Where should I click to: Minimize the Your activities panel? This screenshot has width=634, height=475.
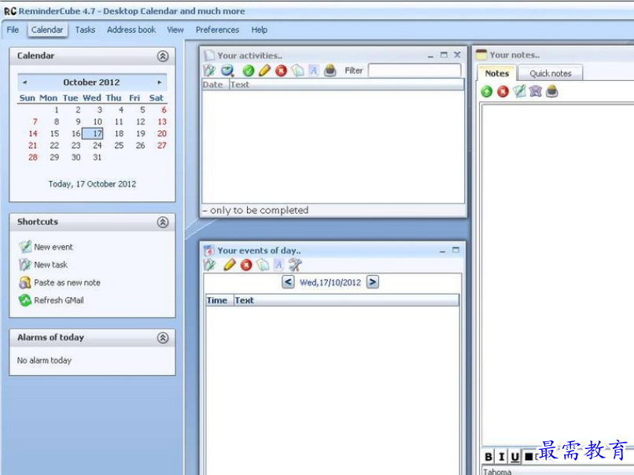click(x=430, y=55)
